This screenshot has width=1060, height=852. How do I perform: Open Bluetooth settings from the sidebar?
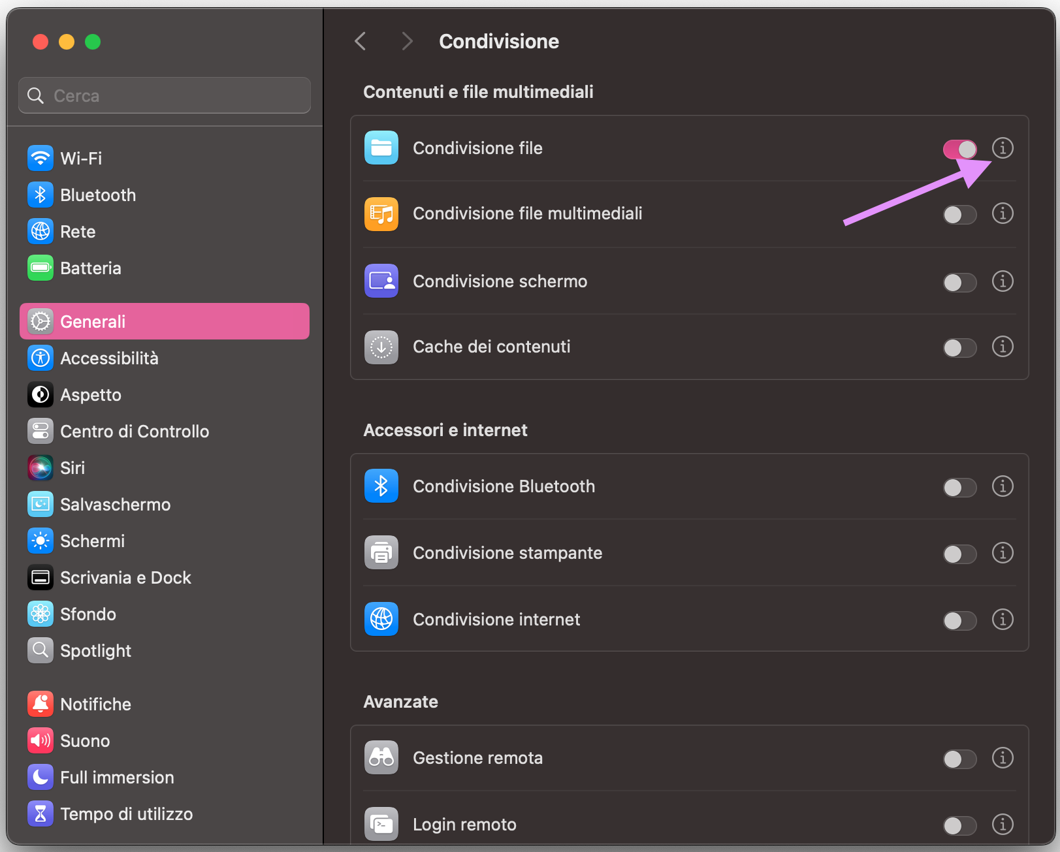click(x=40, y=195)
